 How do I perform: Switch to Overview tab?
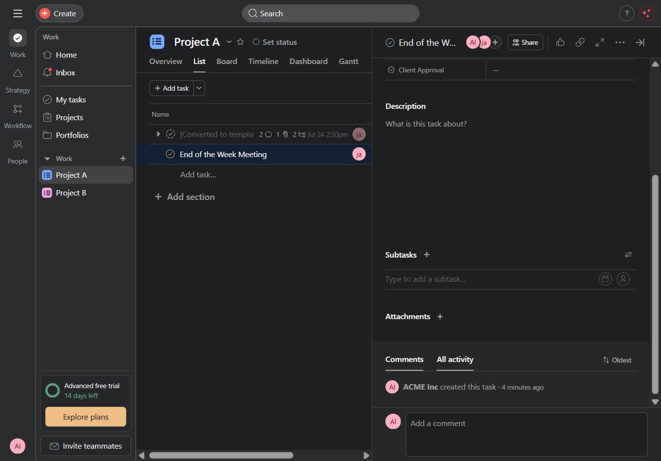coord(166,61)
